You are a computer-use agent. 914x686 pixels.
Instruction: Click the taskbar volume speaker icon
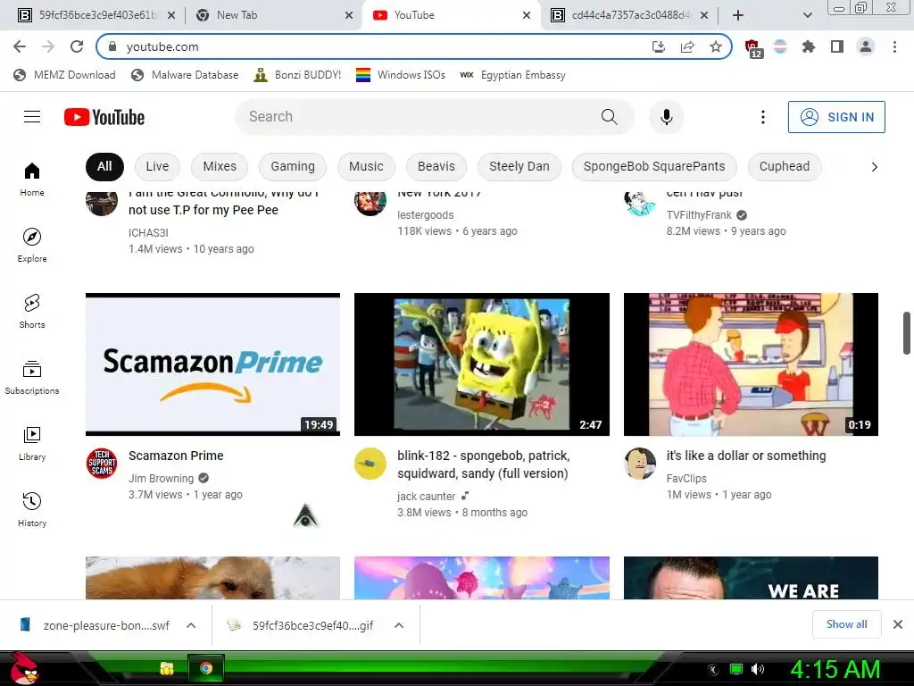point(757,669)
